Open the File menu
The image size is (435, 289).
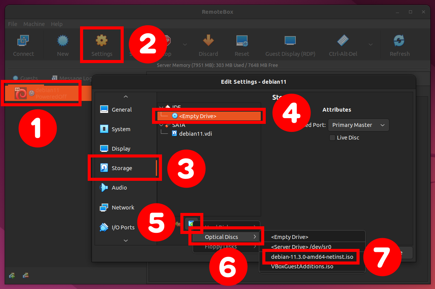point(13,24)
